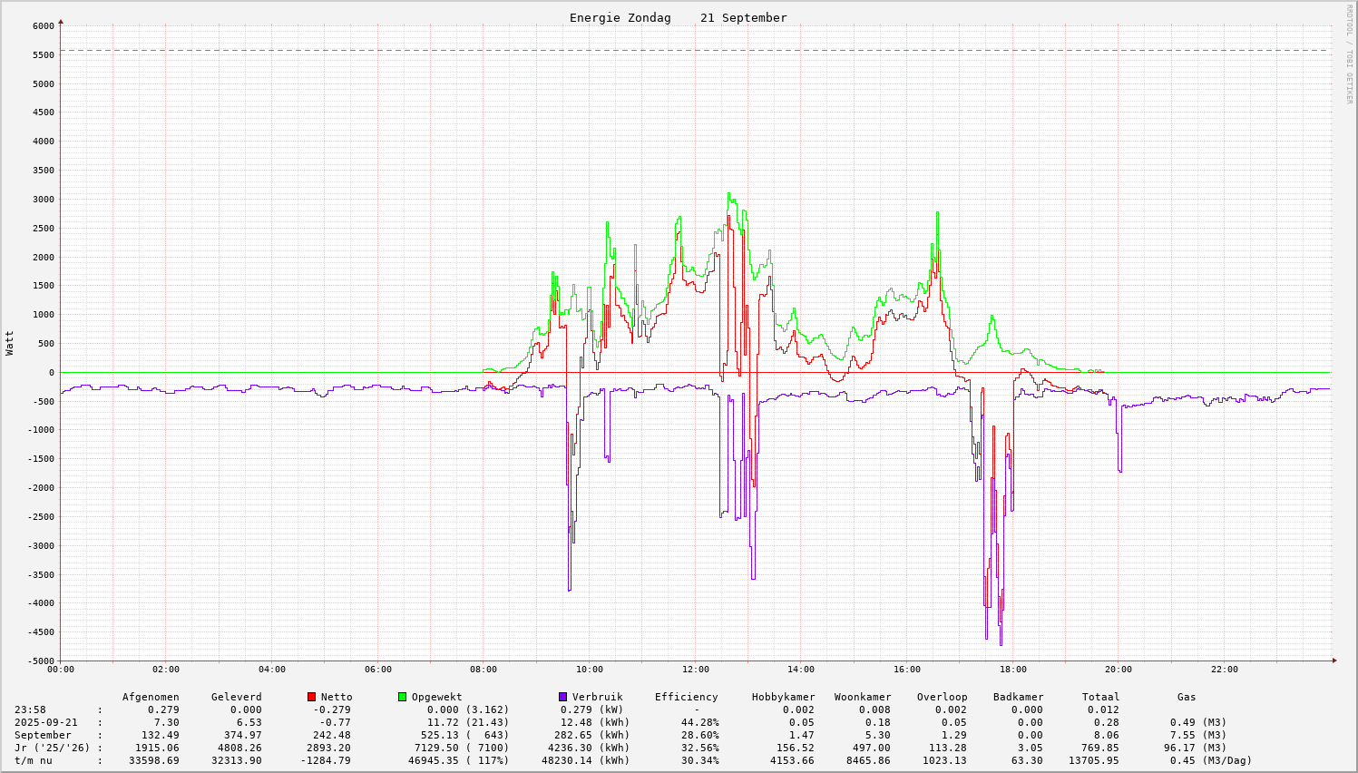The image size is (1358, 773).
Task: Click the x-axis arrow at right end
Action: [x=1334, y=660]
